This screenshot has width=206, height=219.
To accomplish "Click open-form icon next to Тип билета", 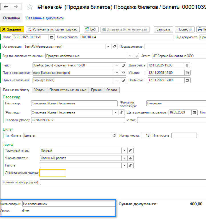I will tap(114, 135).
